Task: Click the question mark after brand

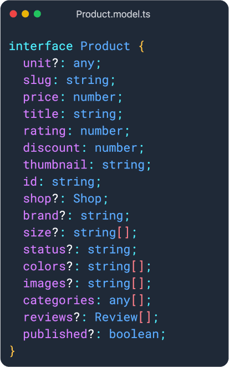Action: (x=62, y=215)
